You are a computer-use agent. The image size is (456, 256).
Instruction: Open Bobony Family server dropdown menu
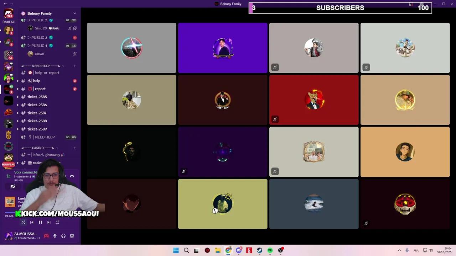(74, 14)
